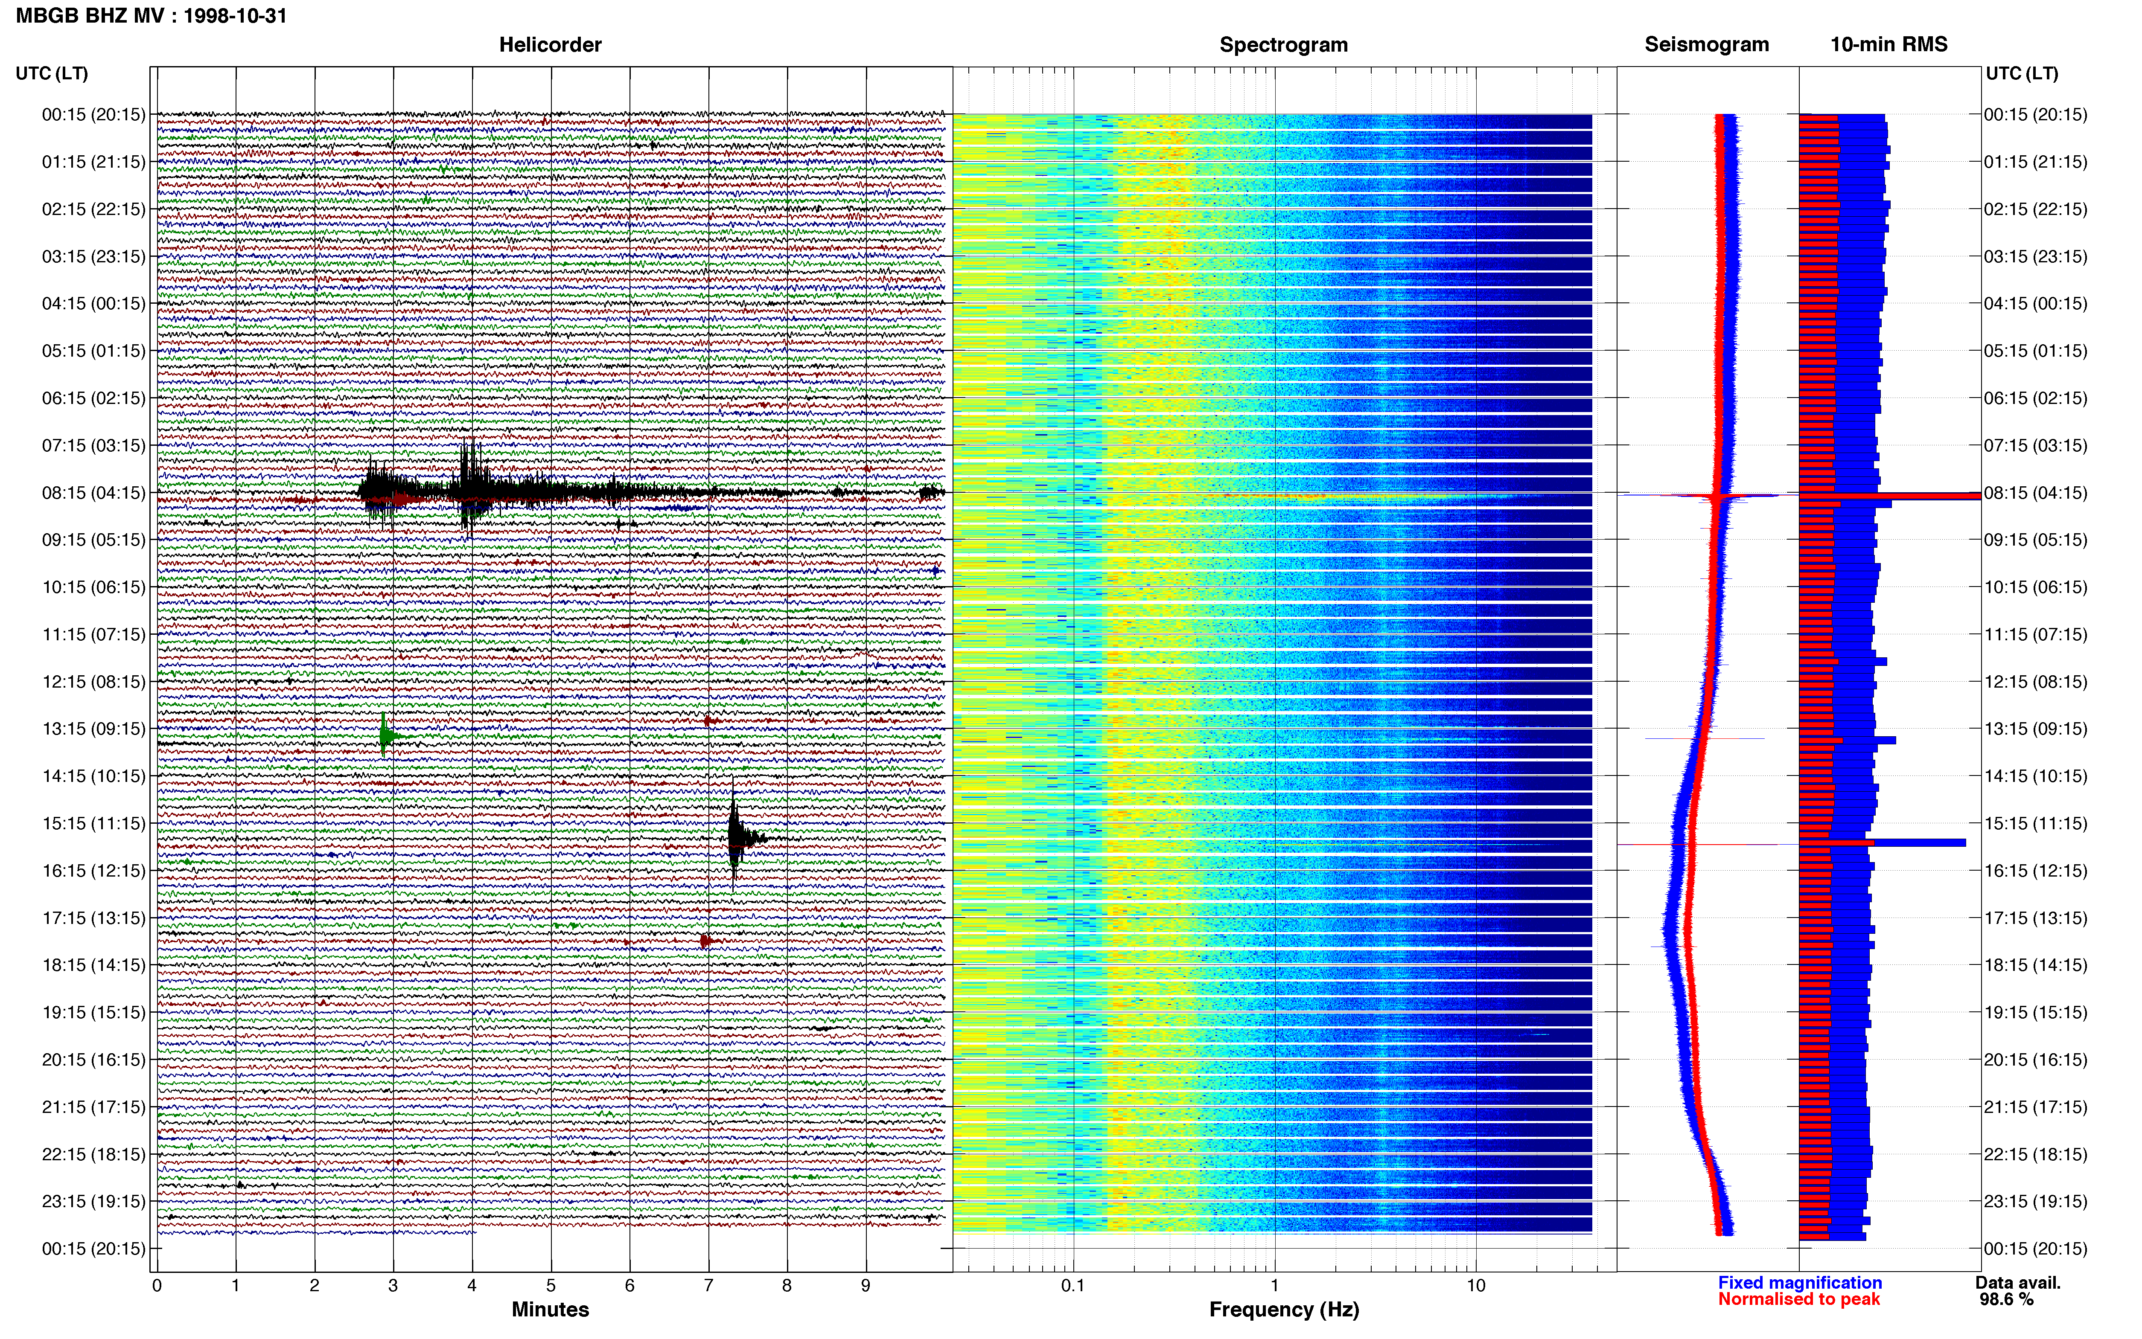Click left-axis time label '21:15 (17:15)'
The height and width of the screenshot is (1339, 2142).
tap(93, 1107)
